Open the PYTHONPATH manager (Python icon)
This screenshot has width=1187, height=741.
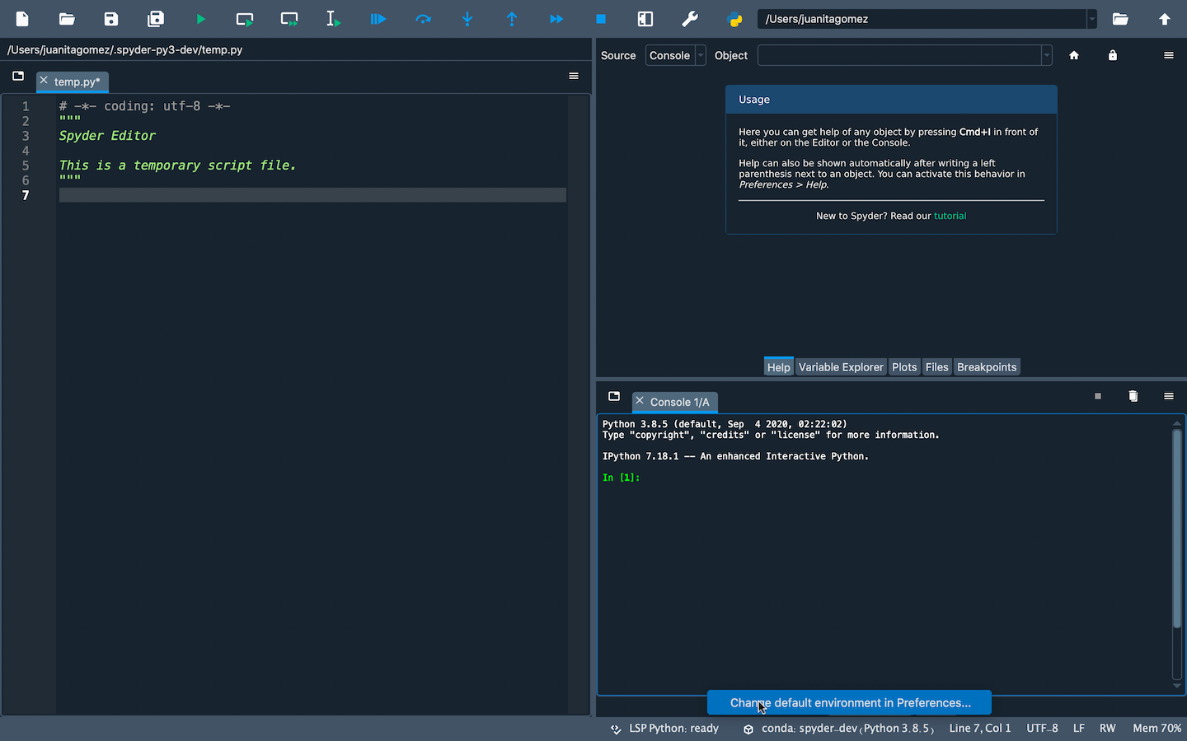click(x=734, y=19)
